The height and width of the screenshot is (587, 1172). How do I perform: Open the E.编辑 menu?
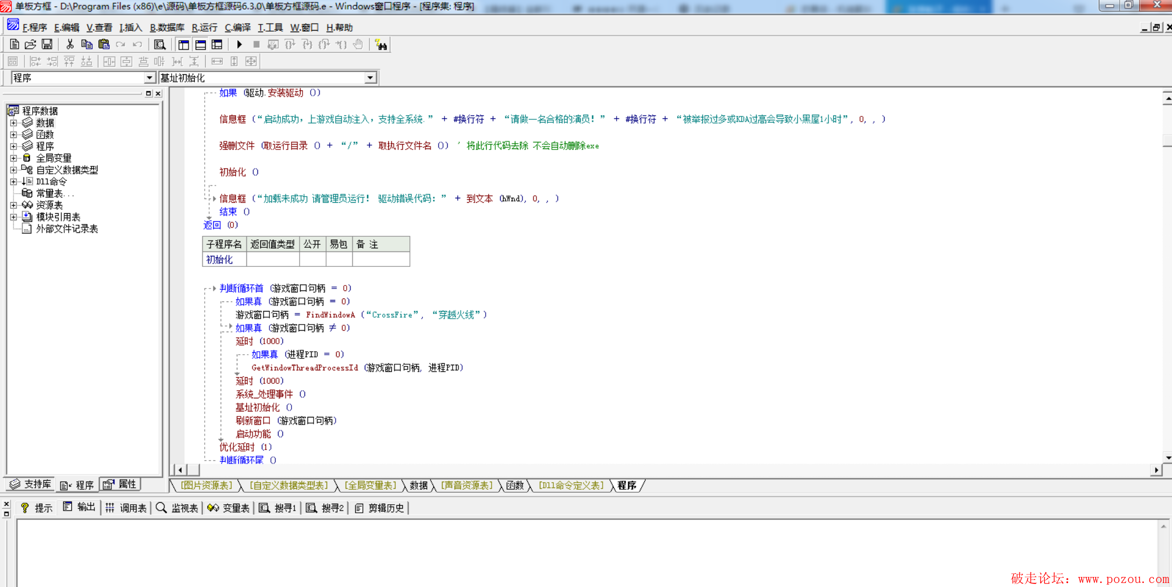click(x=66, y=28)
